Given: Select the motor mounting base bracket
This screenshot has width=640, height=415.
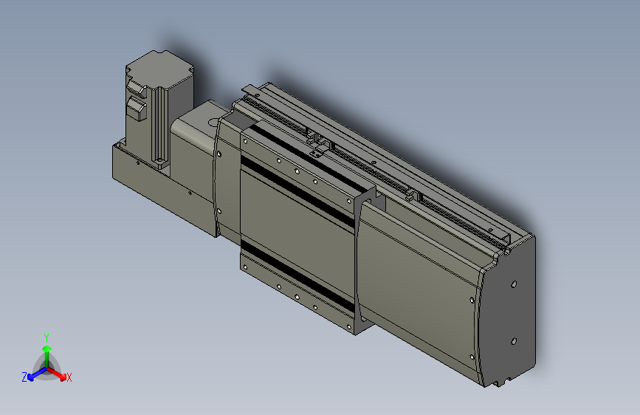Looking at the screenshot, I should [163, 192].
